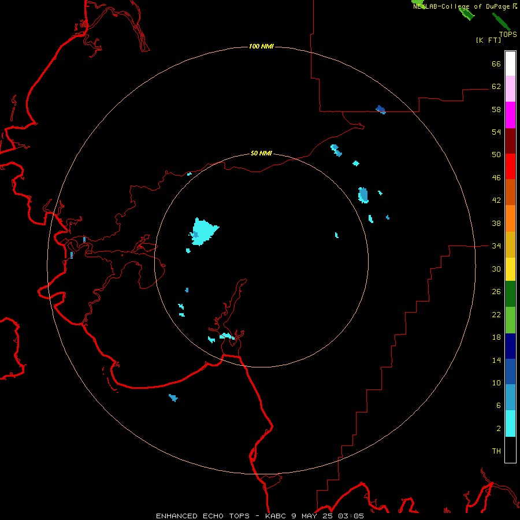Click the "38" legend value
The height and width of the screenshot is (520, 520).
496,223
